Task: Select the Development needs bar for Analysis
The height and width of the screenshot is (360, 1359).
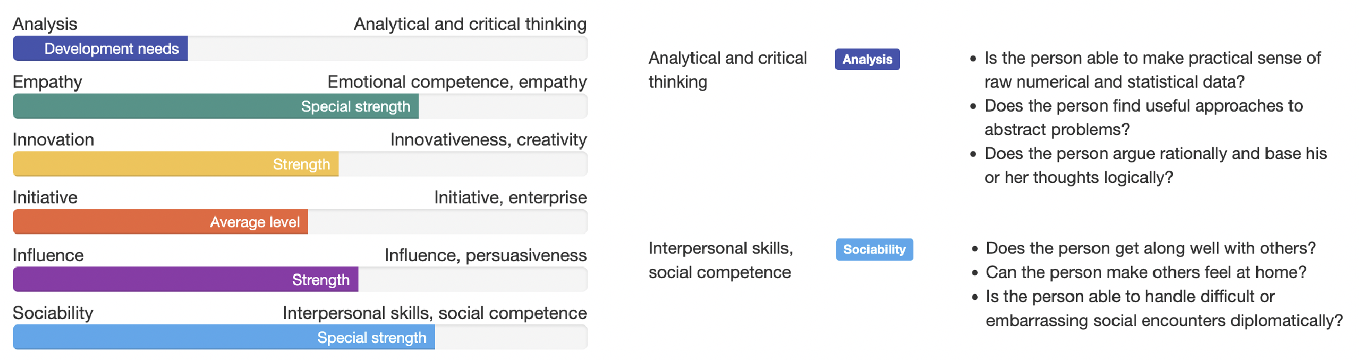Action: point(100,49)
